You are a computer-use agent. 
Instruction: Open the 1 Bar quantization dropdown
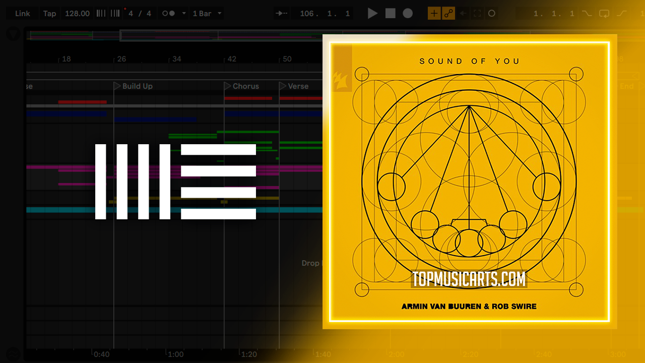click(207, 14)
